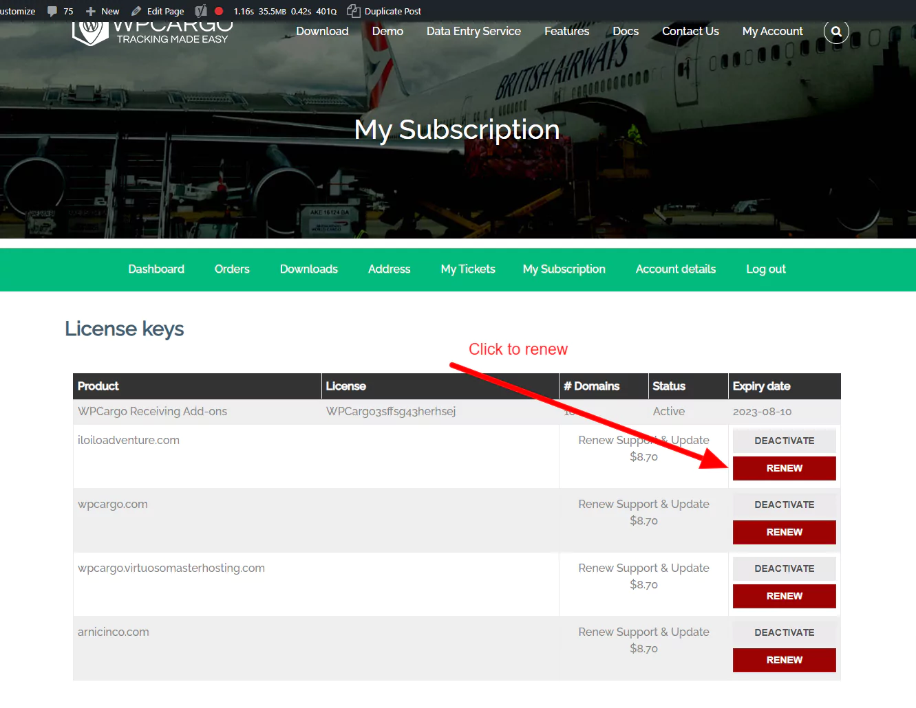Go to Data Entry Service page
Image resolution: width=916 pixels, height=708 pixels.
[x=473, y=32]
